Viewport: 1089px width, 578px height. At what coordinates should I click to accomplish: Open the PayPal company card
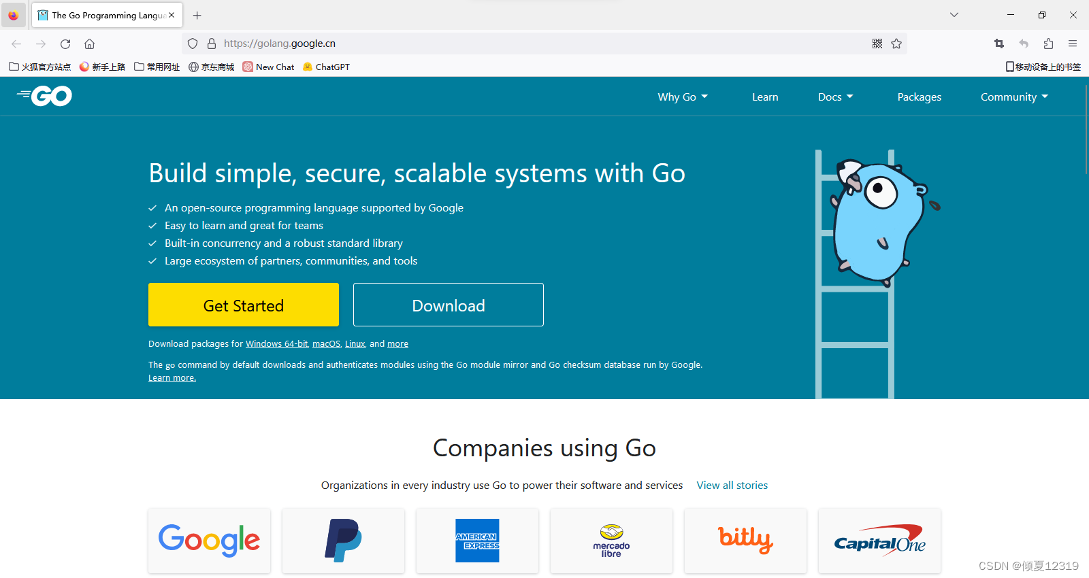click(344, 541)
